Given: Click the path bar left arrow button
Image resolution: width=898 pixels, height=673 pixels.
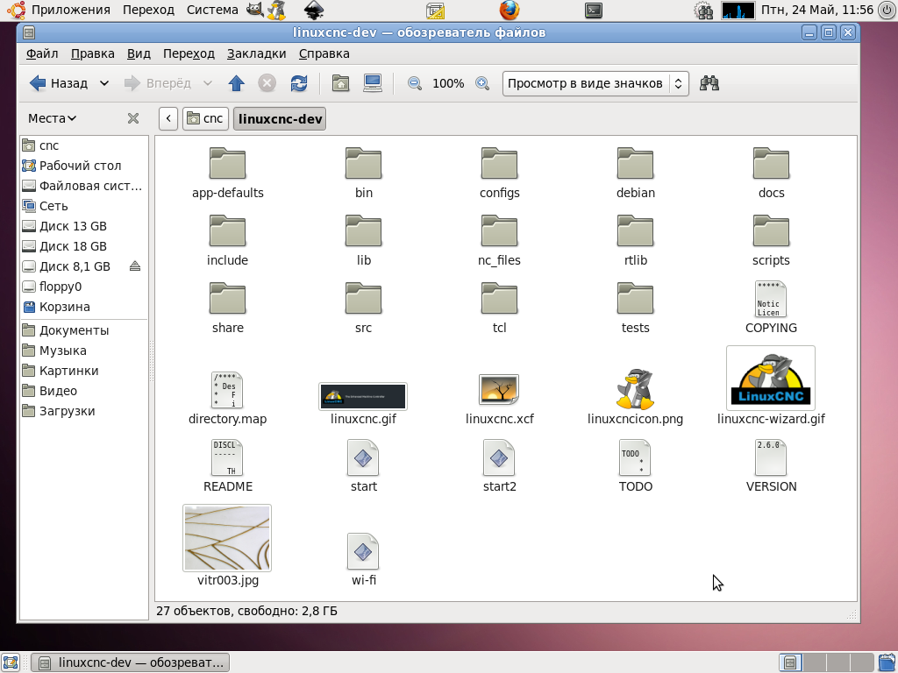Looking at the screenshot, I should tap(167, 118).
